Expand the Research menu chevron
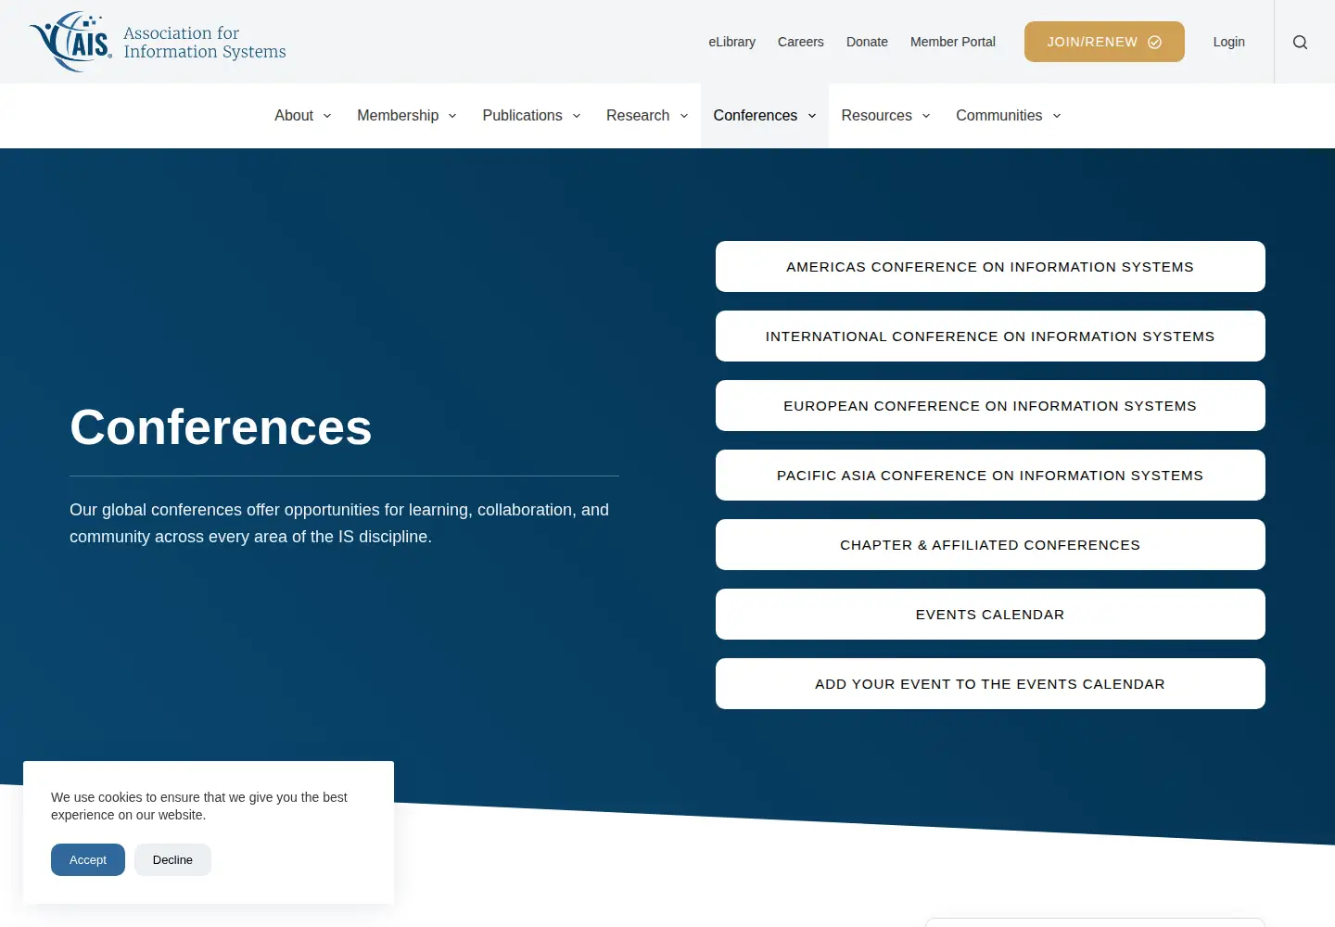This screenshot has height=927, width=1335. click(683, 116)
